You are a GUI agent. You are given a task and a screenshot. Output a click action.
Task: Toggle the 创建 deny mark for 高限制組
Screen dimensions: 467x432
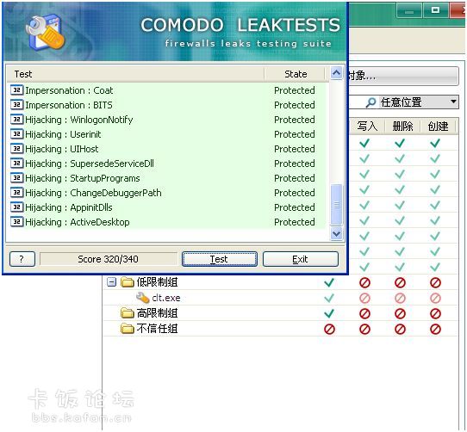tap(435, 313)
